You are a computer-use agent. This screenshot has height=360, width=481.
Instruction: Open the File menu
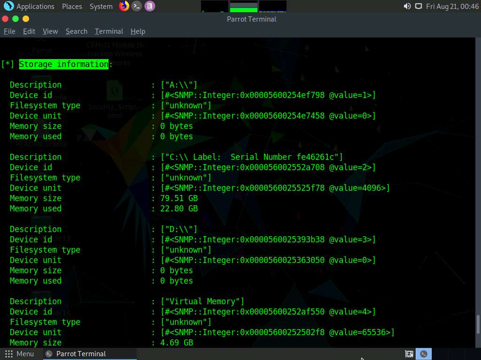point(9,31)
